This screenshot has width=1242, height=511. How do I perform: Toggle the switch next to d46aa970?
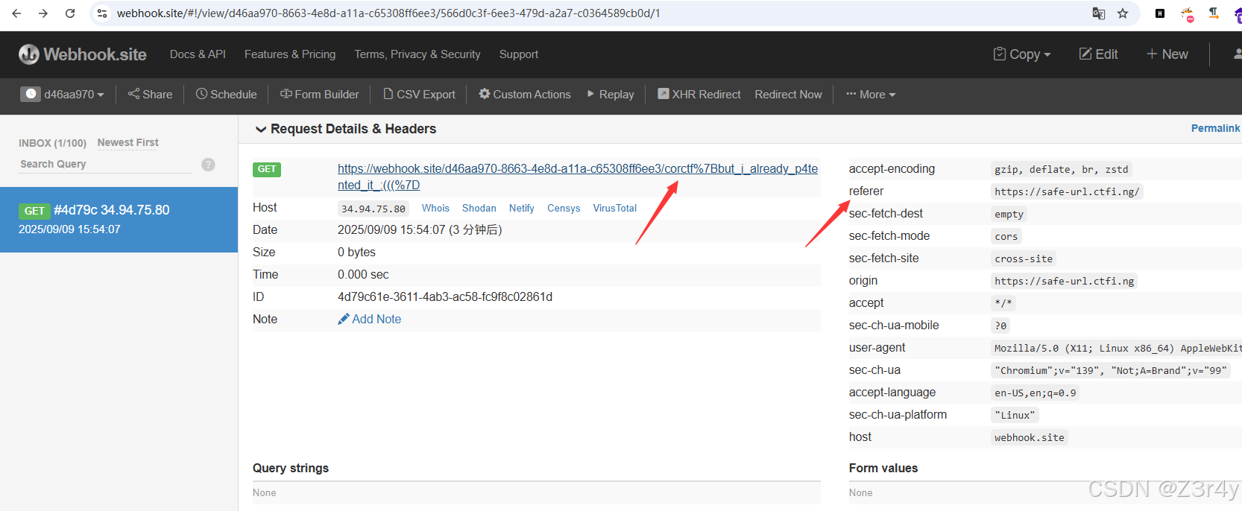click(30, 94)
